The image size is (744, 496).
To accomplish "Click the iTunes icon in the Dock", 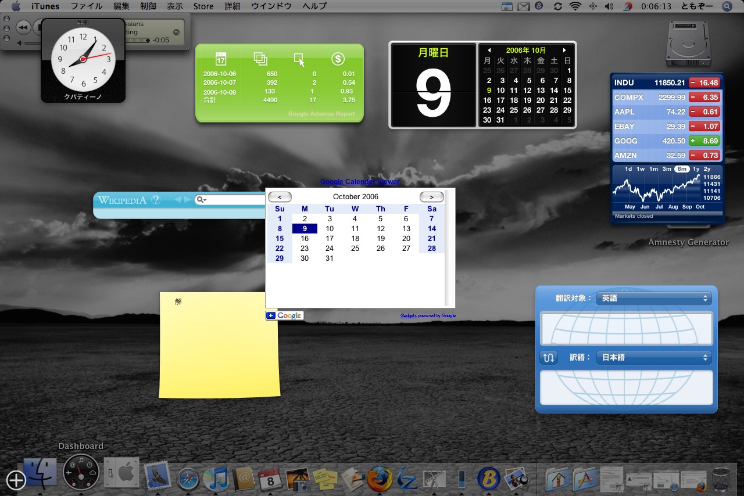I will 216,479.
